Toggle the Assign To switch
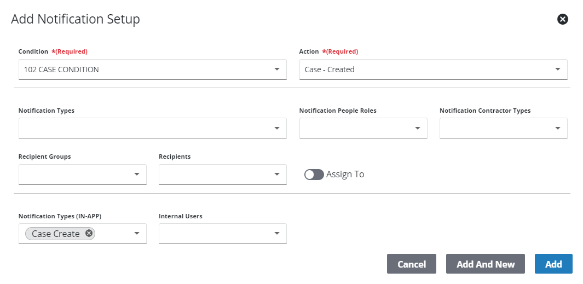Viewport: 583px width, 284px height. 314,175
